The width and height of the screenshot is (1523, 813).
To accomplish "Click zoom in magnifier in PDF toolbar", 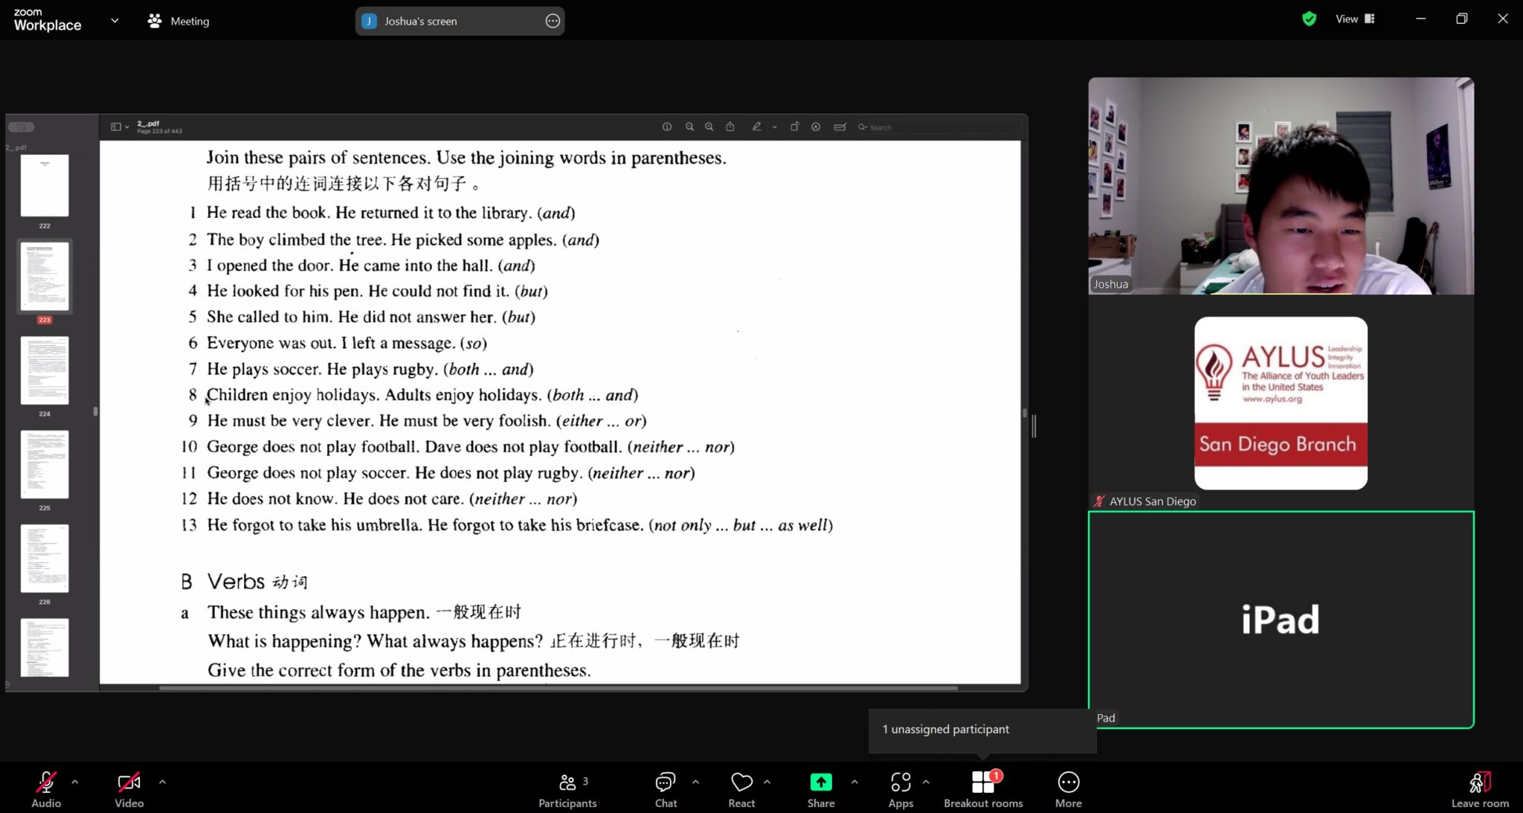I will tap(709, 127).
